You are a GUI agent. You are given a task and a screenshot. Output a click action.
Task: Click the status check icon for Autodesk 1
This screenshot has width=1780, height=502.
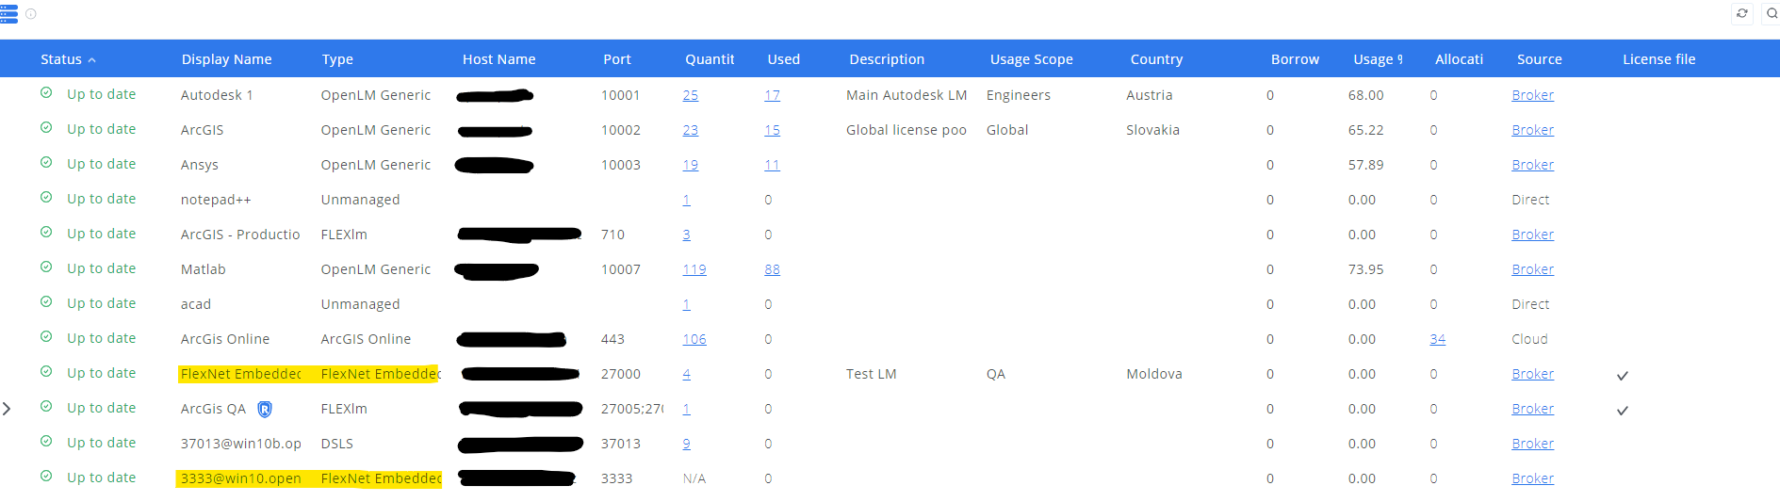[x=46, y=93]
